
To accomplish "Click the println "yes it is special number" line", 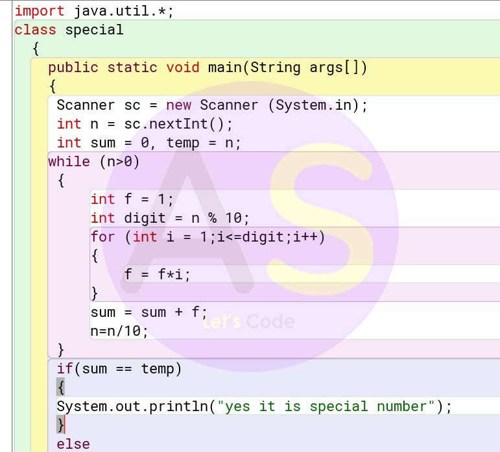I will 254,407.
